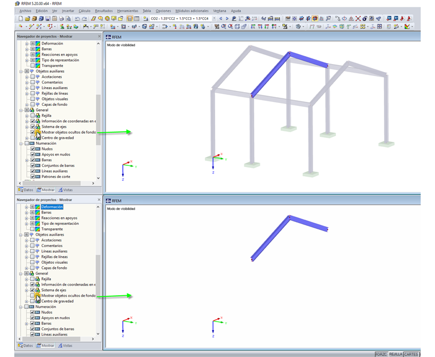
Task: Click the New document icon in toolbar
Action: [21, 18]
